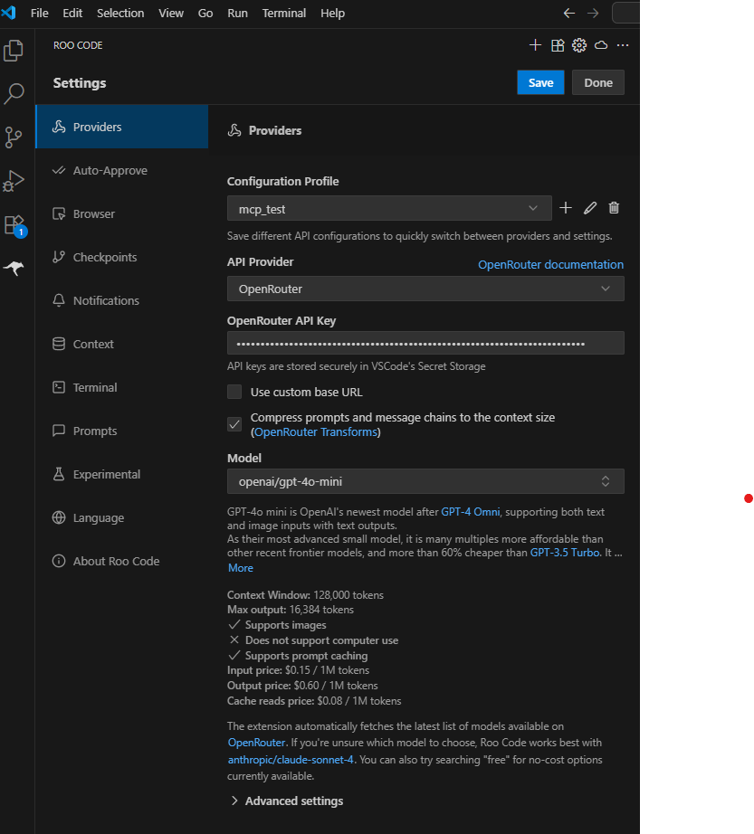This screenshot has width=754, height=834.
Task: Select Notifications settings tab
Action: (122, 300)
